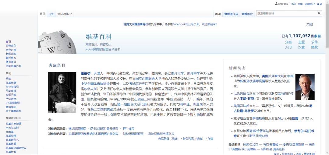Click the user icon beside 没有登录

coord(276,4)
